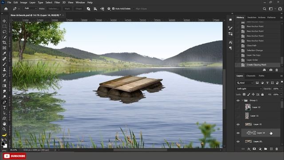This screenshot has height=160, width=284.
Task: Select the Path Selection tool
Action: point(4,113)
